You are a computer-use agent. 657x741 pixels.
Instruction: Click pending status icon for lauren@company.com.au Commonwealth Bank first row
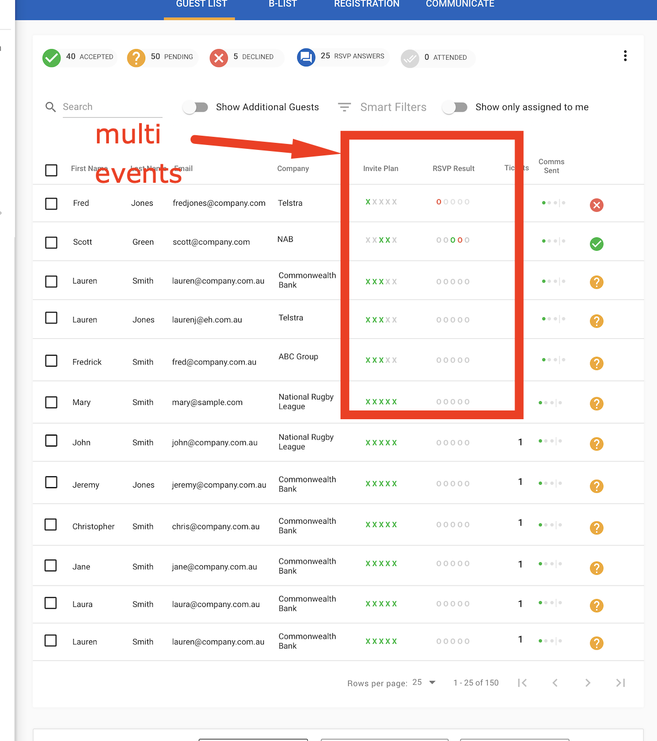pyautogui.click(x=597, y=282)
